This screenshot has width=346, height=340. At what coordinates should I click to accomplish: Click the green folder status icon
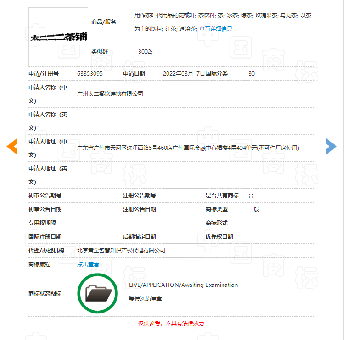(98, 293)
